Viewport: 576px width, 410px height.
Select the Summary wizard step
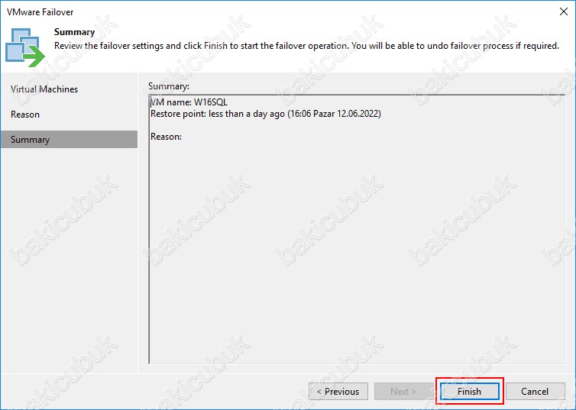pos(69,140)
